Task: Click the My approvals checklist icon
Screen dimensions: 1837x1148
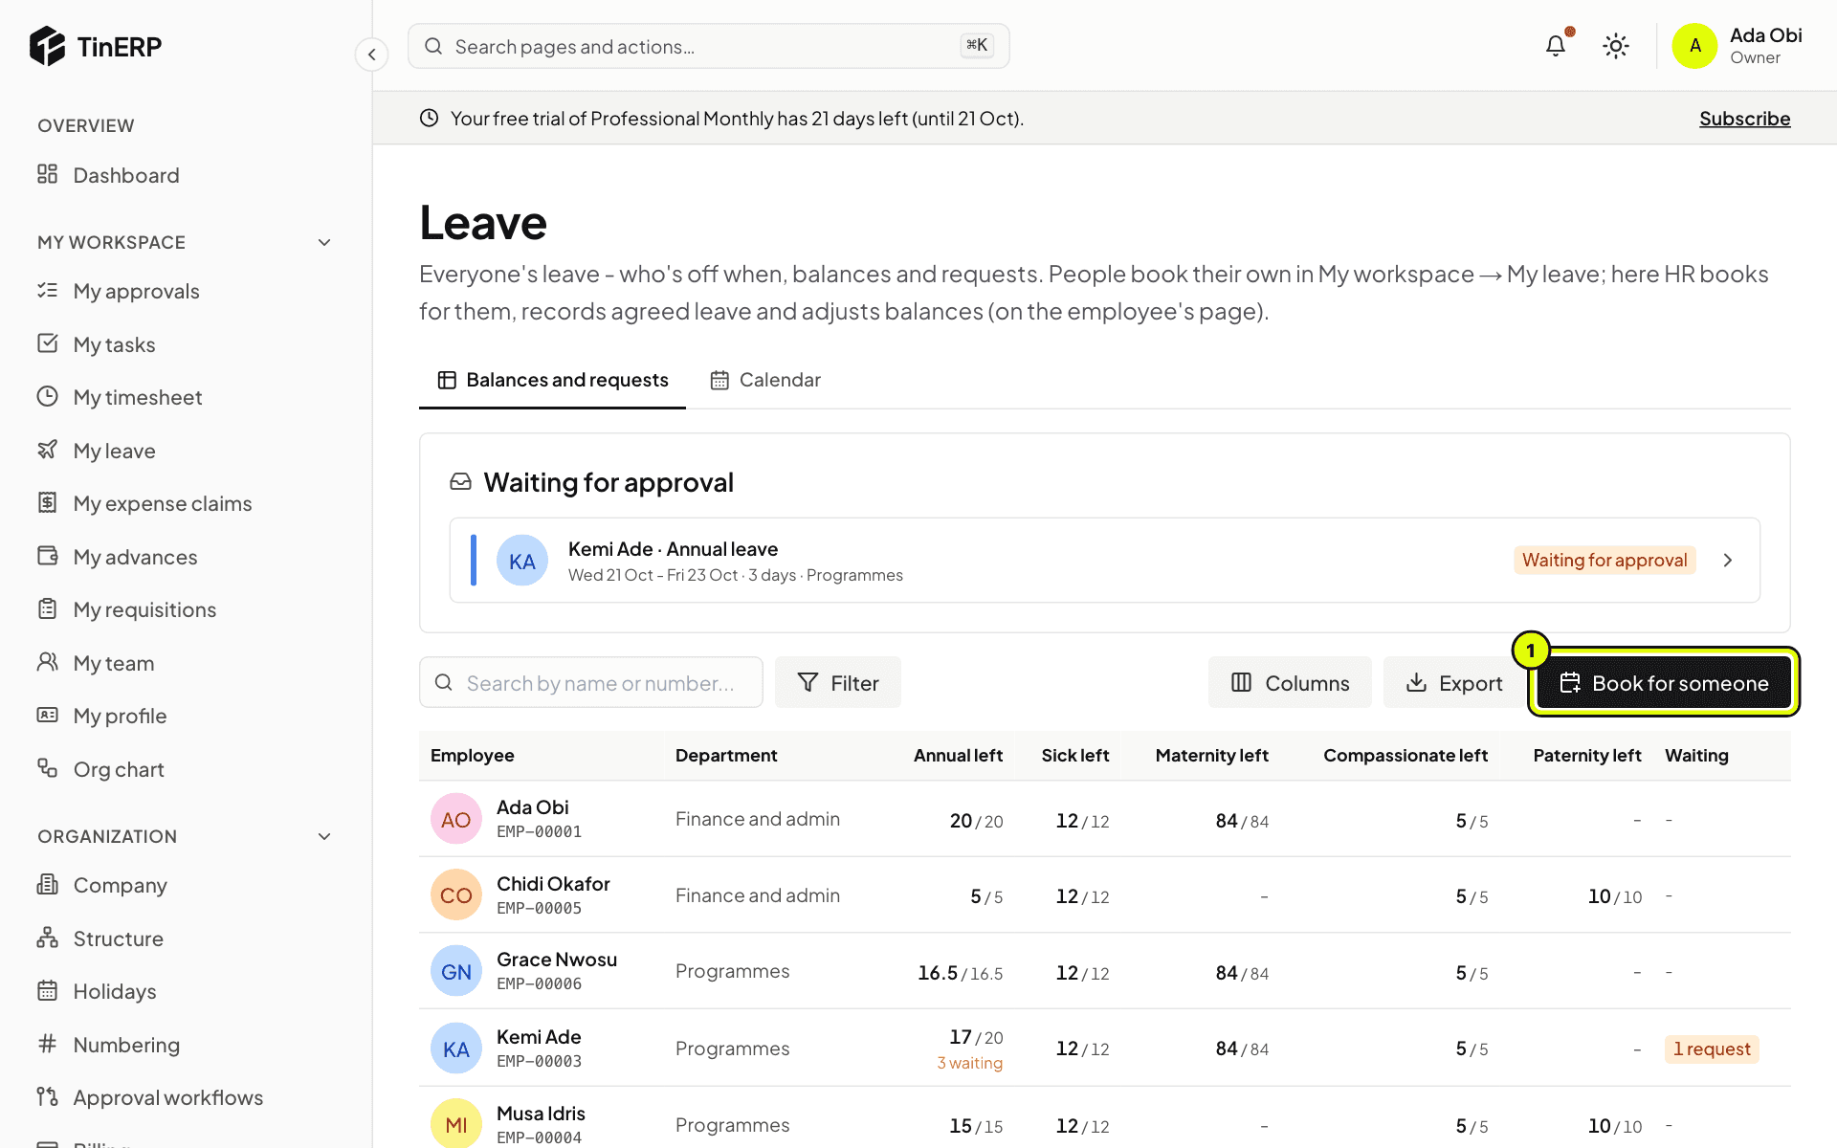Action: pyautogui.click(x=47, y=290)
